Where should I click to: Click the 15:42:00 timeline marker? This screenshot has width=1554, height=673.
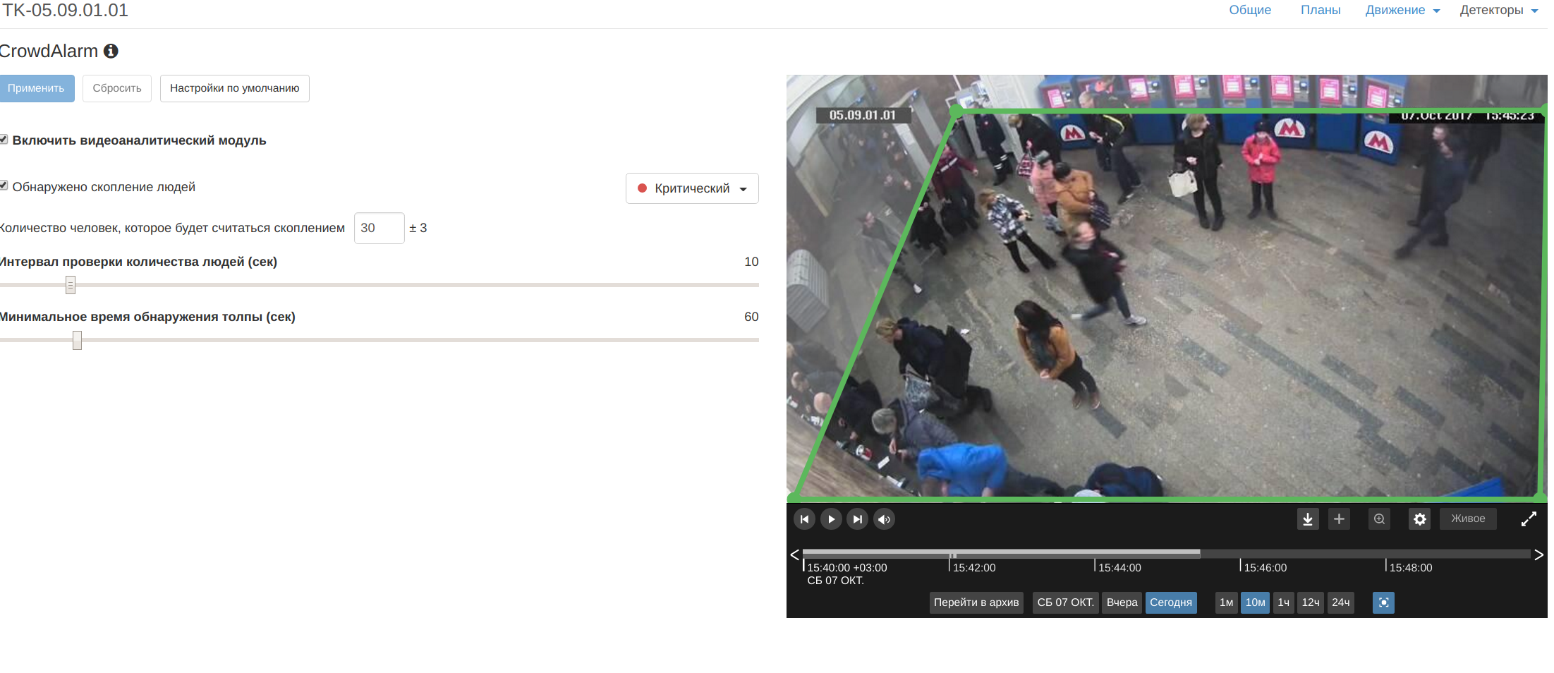[x=973, y=567]
